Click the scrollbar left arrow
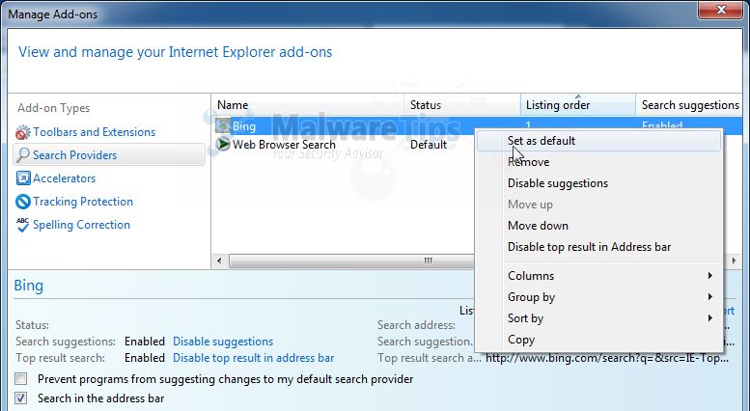Image resolution: width=750 pixels, height=411 pixels. (219, 260)
